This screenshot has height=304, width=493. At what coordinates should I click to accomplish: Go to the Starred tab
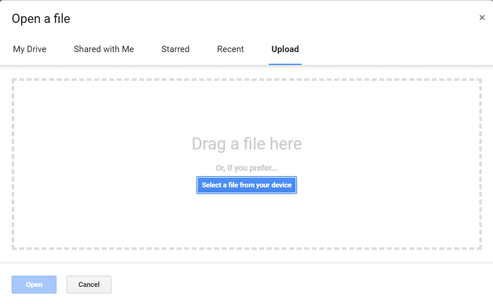coord(175,49)
